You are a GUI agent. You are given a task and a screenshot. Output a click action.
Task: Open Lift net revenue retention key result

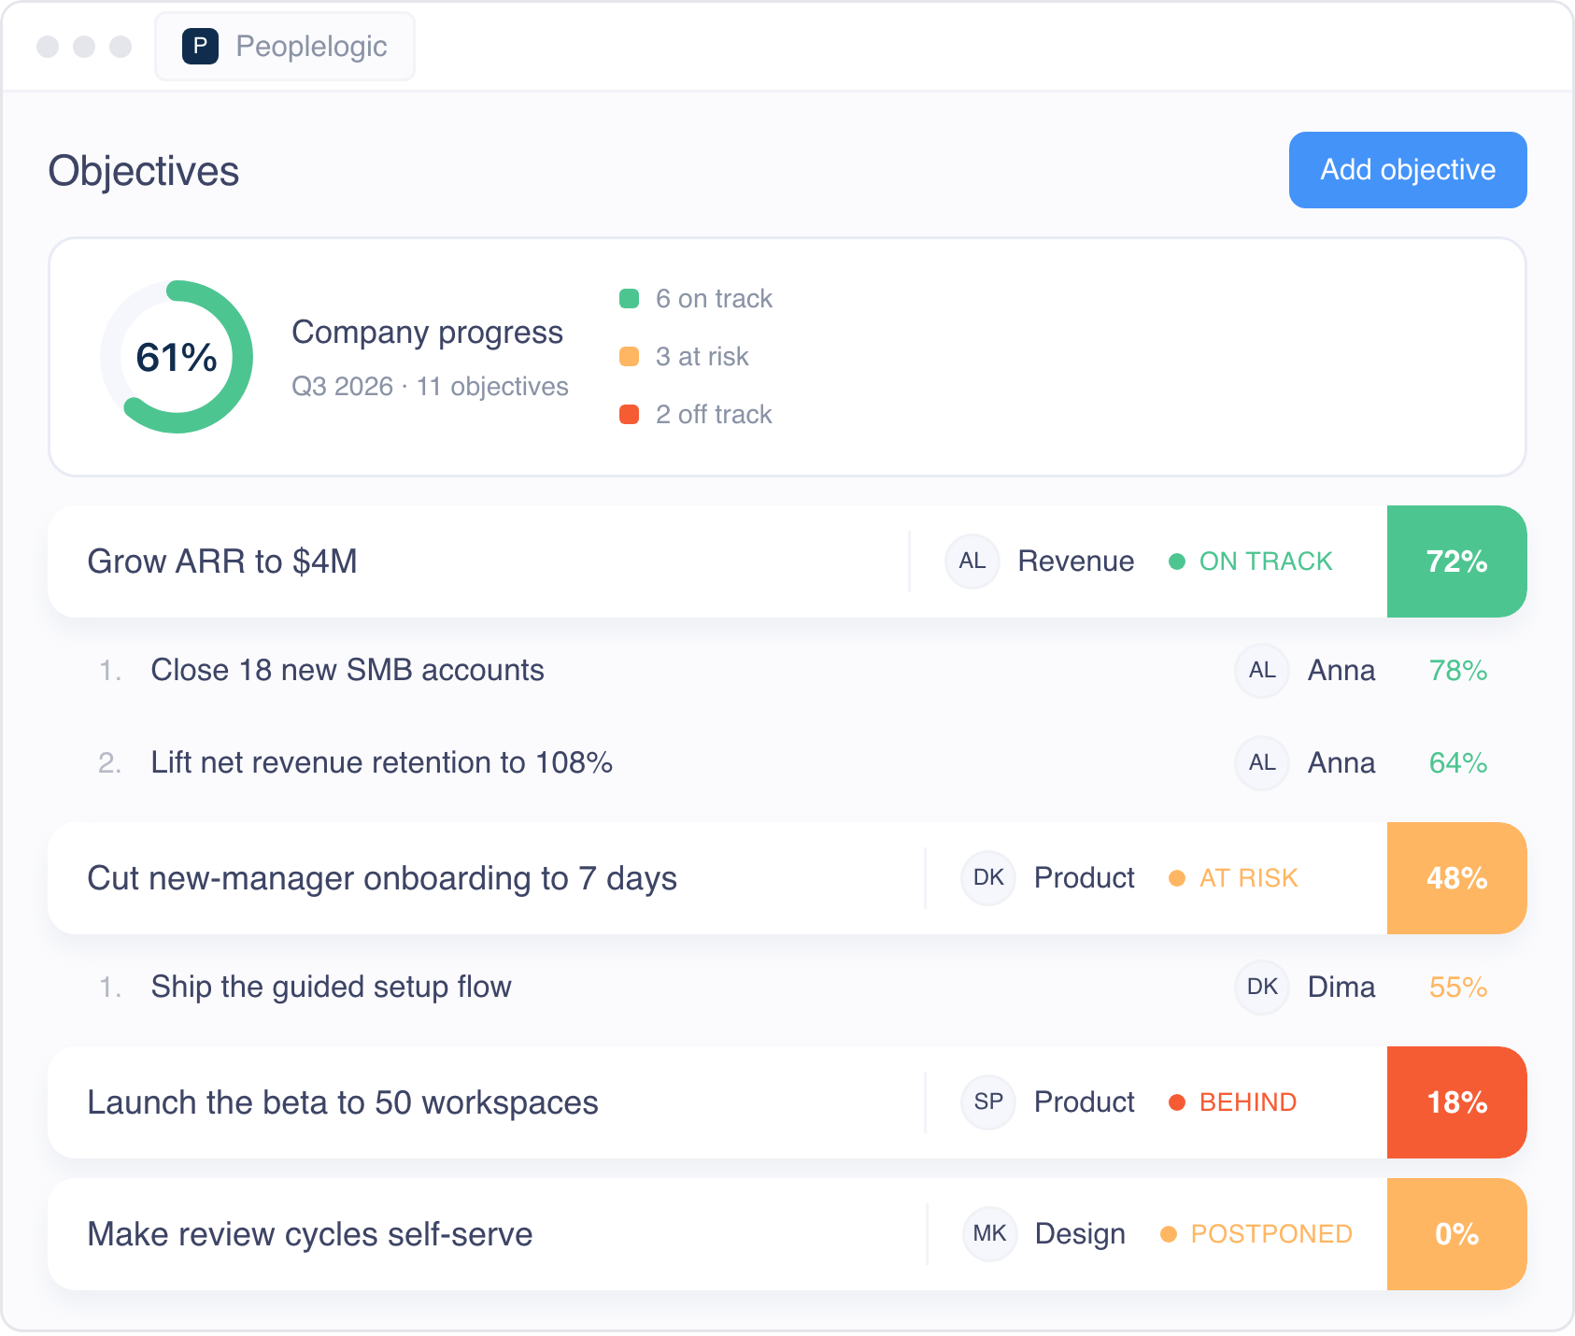coord(382,762)
